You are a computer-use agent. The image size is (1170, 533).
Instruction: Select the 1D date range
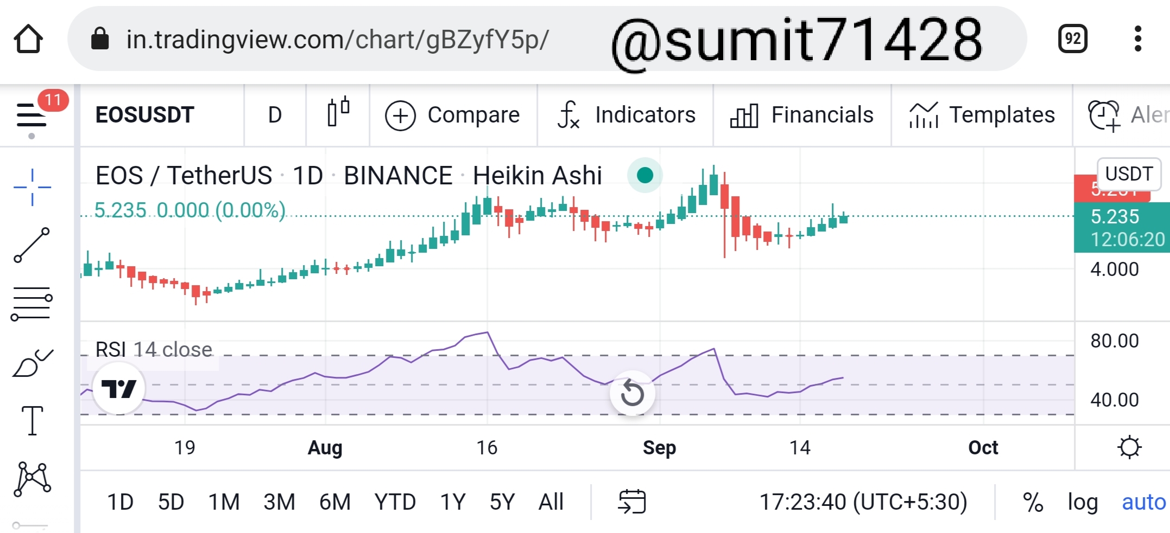pyautogui.click(x=120, y=502)
